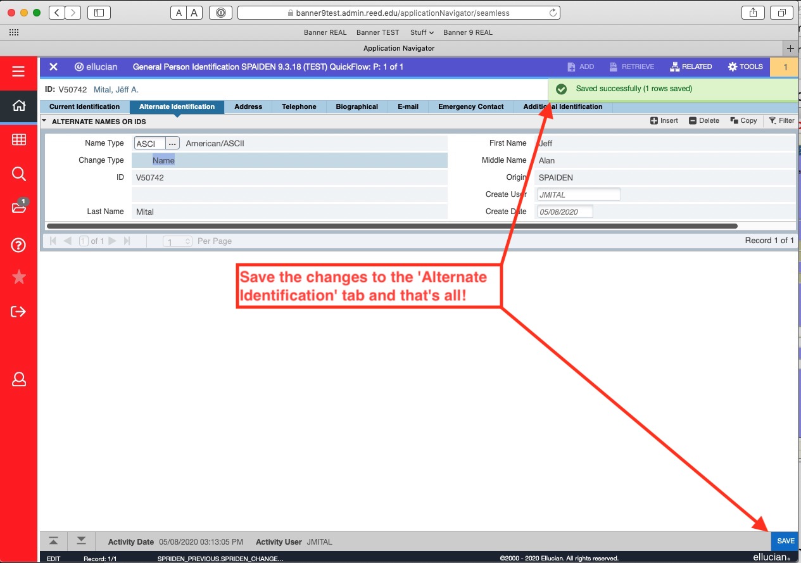Open the Tools gear menu
801x563 pixels.
[745, 66]
